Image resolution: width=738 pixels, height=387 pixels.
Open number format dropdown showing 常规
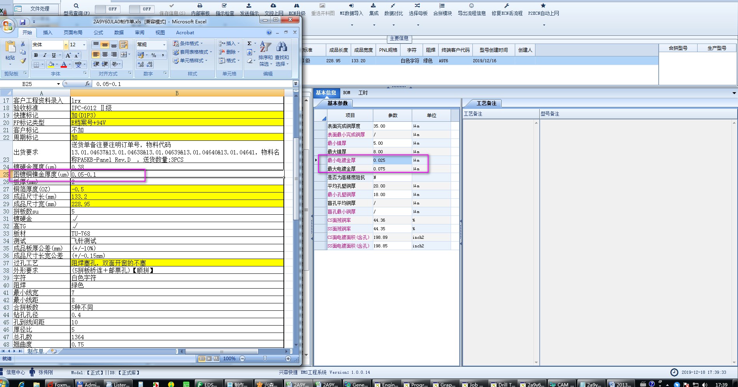click(x=164, y=45)
